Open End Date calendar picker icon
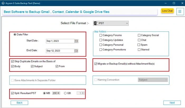Screen dimensions: 185x108 pyautogui.click(x=76, y=51)
